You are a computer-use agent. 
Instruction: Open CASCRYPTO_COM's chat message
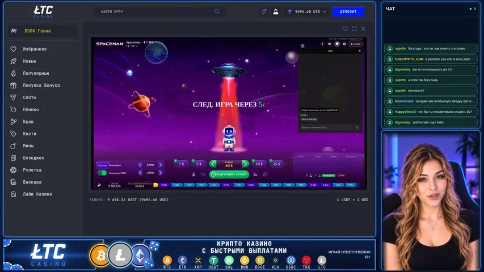[x=431, y=59]
